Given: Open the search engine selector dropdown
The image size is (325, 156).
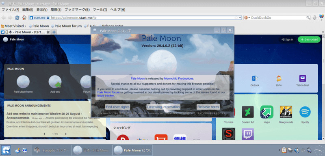Looking at the screenshot, I should tap(247, 17).
